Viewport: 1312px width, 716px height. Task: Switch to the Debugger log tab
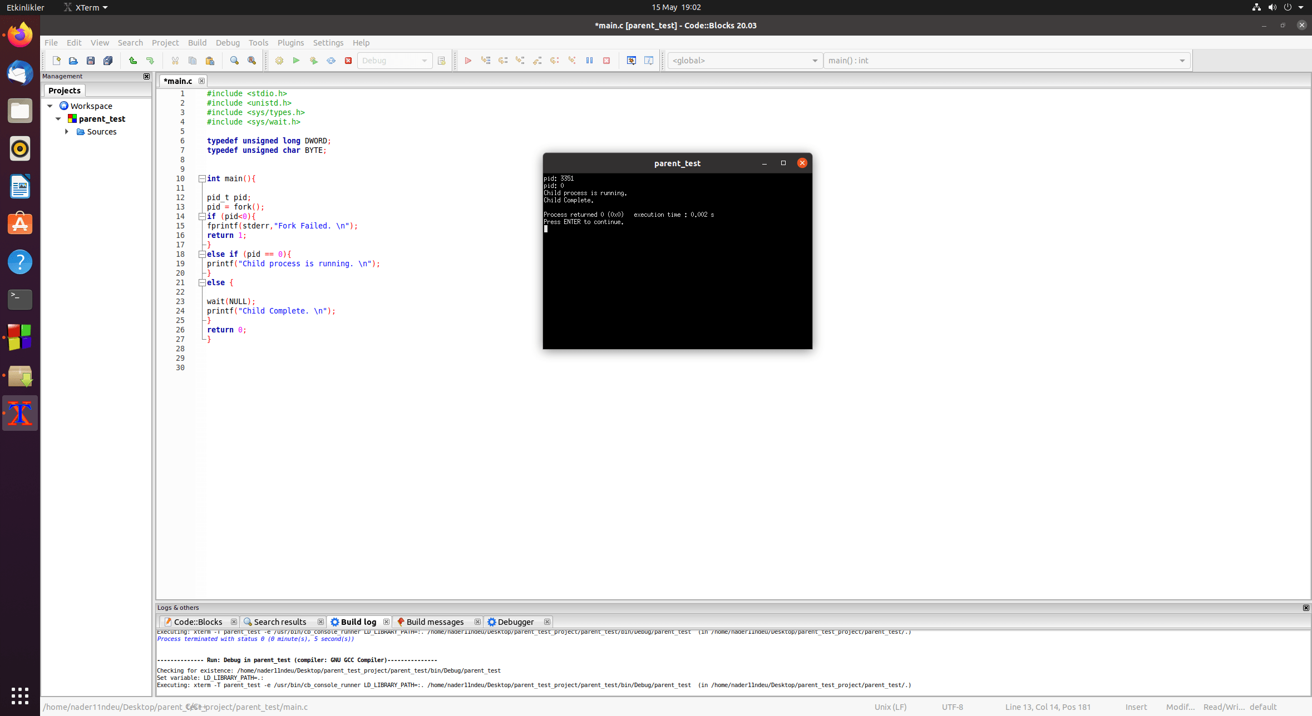[x=516, y=622]
